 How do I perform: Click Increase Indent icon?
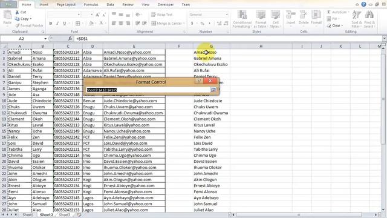coord(145,23)
